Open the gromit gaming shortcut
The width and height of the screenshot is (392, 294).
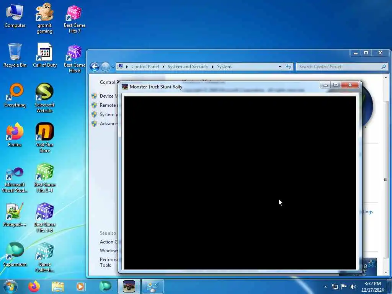point(44,18)
